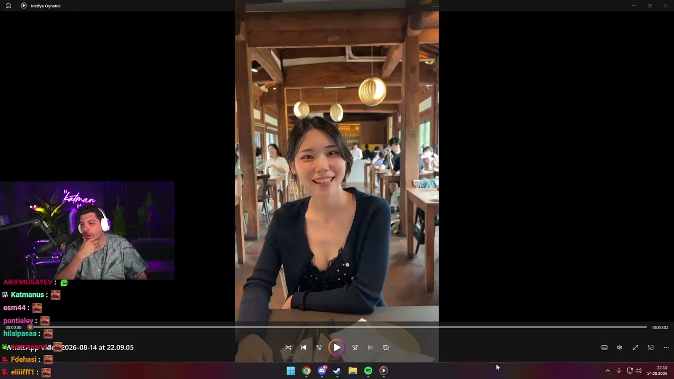Open Spotify from the taskbar
This screenshot has width=674, height=379.
click(368, 371)
